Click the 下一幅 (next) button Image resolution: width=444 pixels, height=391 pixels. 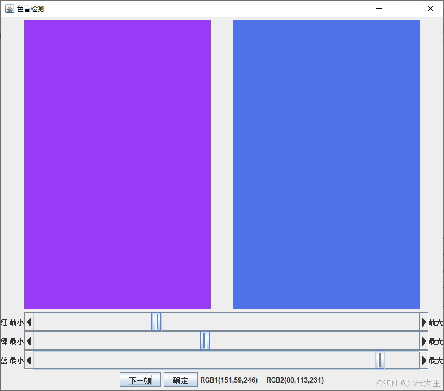pos(140,380)
